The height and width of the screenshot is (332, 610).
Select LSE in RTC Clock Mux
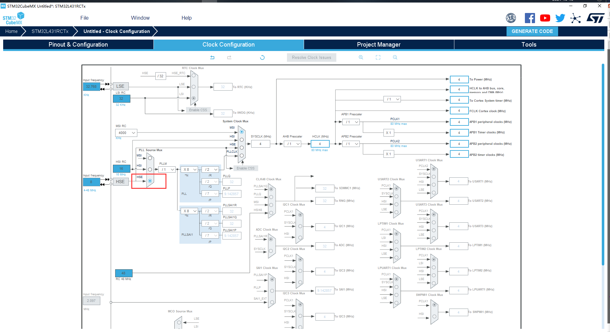tap(194, 87)
